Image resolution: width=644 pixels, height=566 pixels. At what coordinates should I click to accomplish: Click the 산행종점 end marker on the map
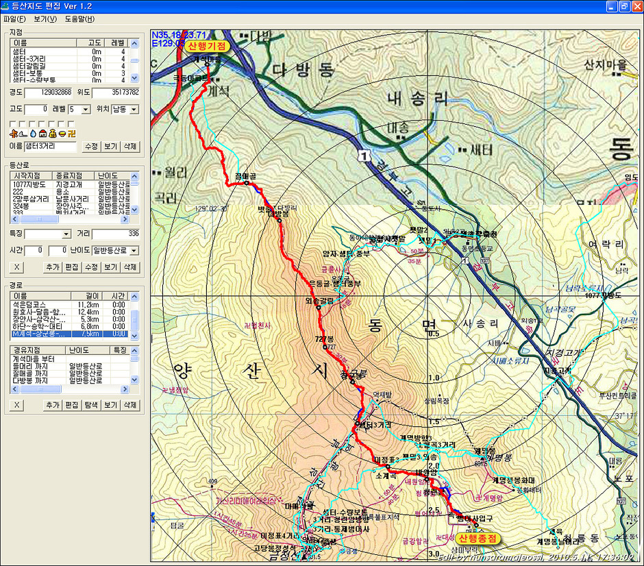[478, 539]
